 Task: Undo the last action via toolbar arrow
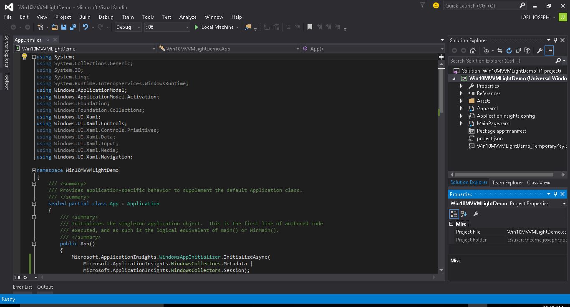86,27
